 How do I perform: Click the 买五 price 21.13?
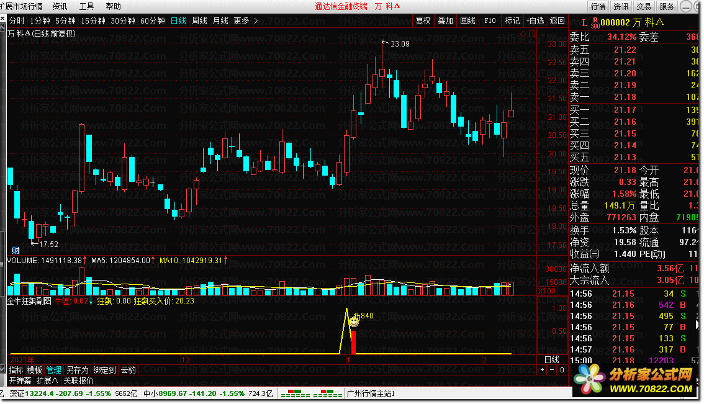click(x=625, y=157)
